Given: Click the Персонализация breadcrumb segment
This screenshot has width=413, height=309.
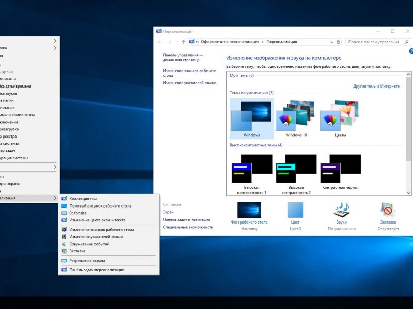Looking at the screenshot, I should click(281, 42).
